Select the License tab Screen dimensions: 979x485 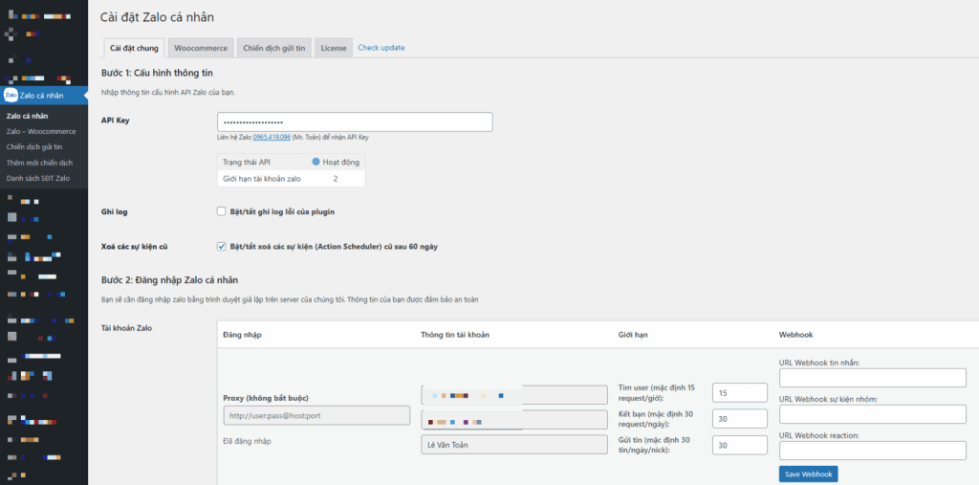click(334, 48)
